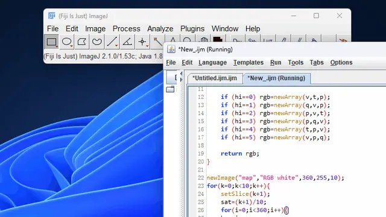This screenshot has height=217, width=386.
Task: Select the Polygon selection tool
Action: tap(82, 42)
